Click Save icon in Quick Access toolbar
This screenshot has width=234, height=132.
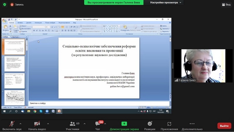tap(9, 19)
